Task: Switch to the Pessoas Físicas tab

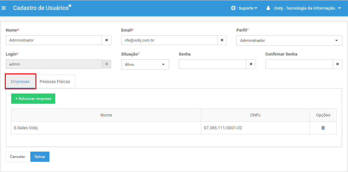Action: [x=55, y=81]
